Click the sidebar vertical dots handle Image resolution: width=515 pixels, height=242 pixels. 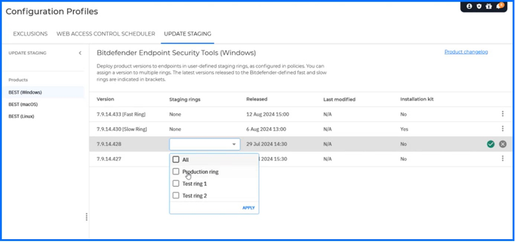86,217
